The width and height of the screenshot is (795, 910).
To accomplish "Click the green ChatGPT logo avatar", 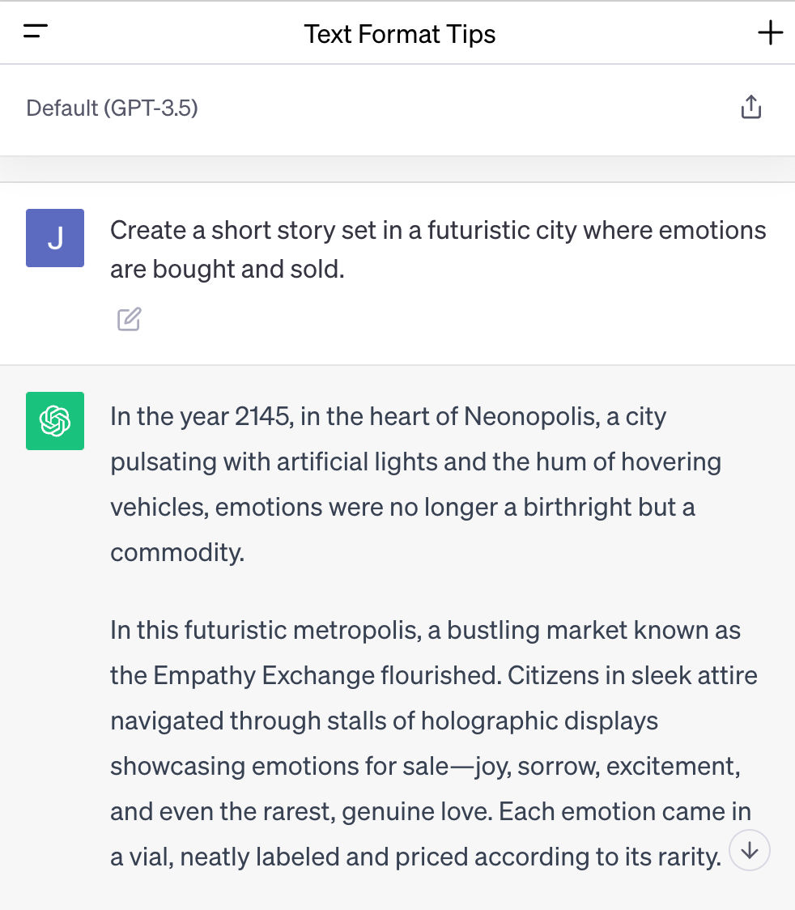I will [x=55, y=421].
